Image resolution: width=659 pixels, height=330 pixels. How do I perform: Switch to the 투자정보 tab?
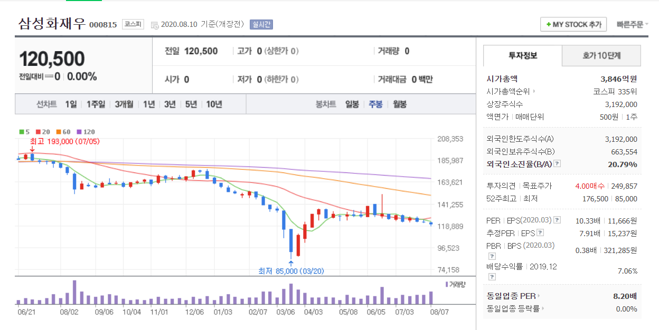click(x=523, y=55)
